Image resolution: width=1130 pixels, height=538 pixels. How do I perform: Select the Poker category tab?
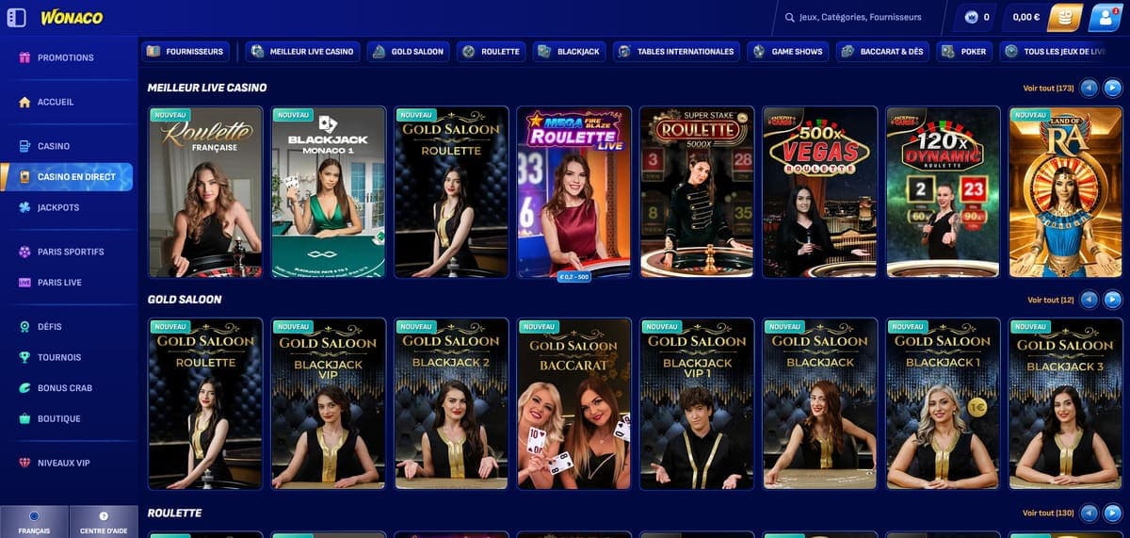(x=964, y=51)
